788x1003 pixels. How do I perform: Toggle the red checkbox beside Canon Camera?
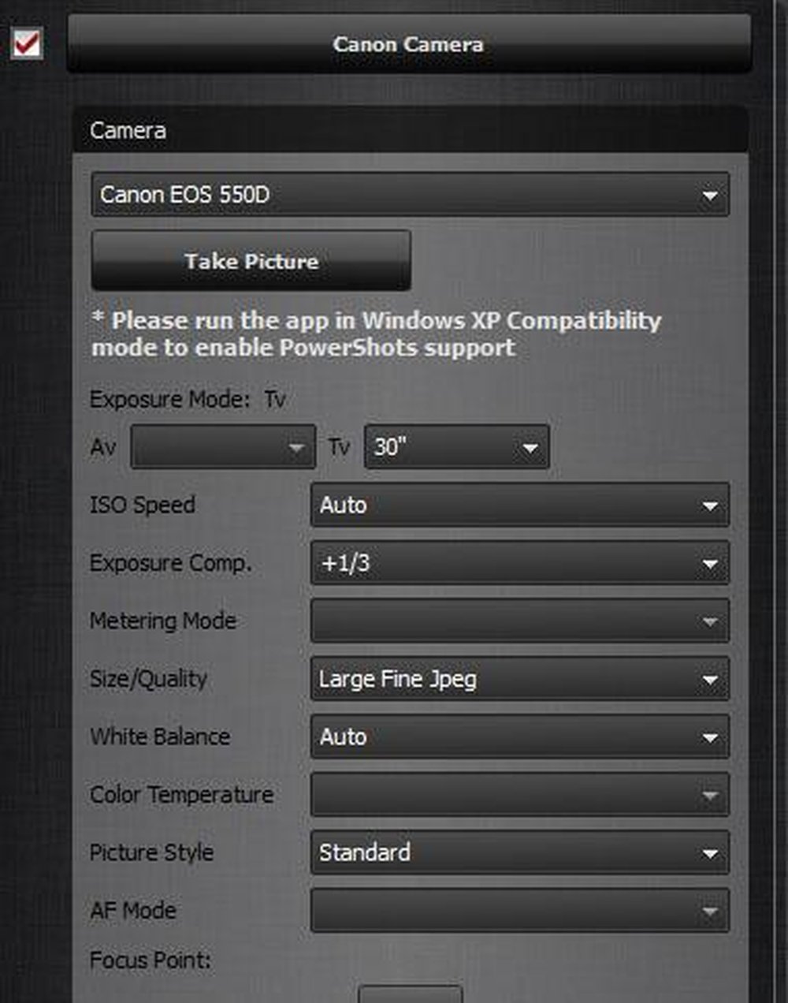[x=28, y=43]
